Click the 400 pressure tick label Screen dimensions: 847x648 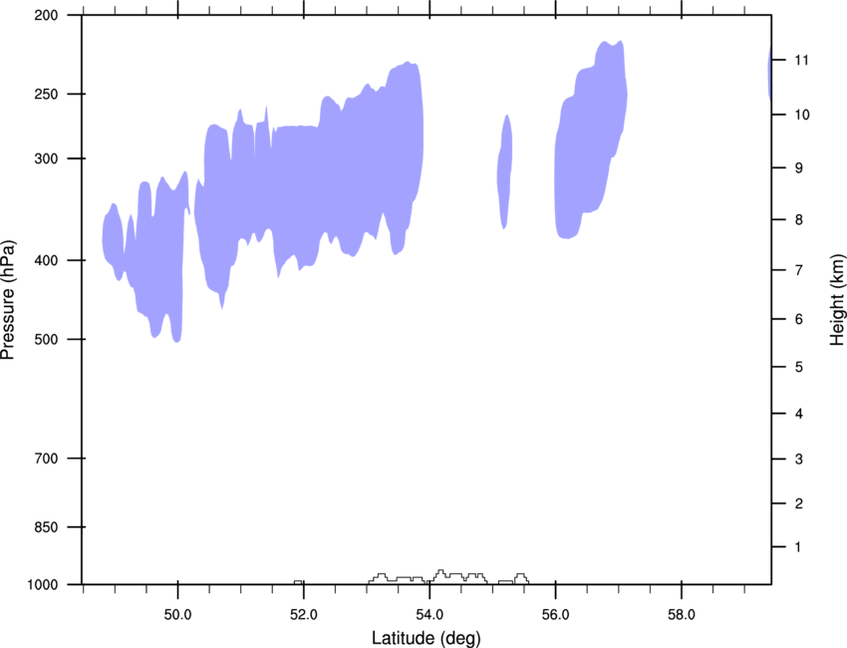tap(46, 260)
